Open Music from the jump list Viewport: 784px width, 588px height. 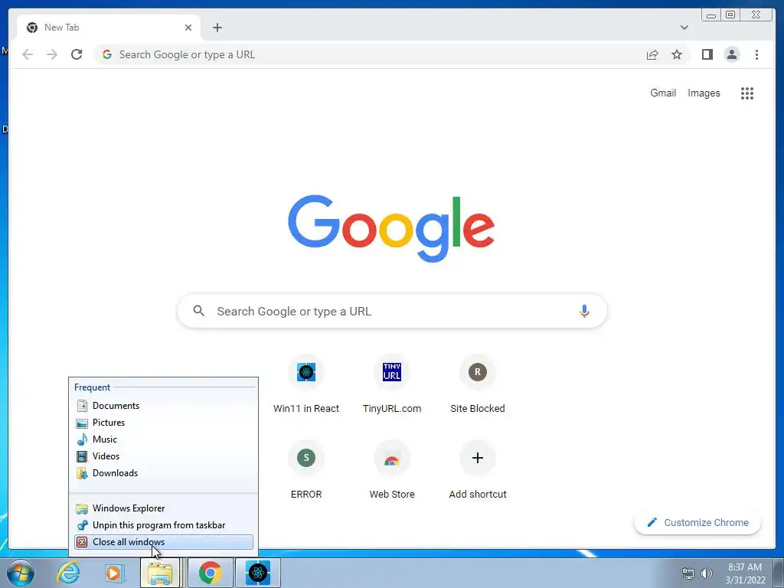point(164,439)
